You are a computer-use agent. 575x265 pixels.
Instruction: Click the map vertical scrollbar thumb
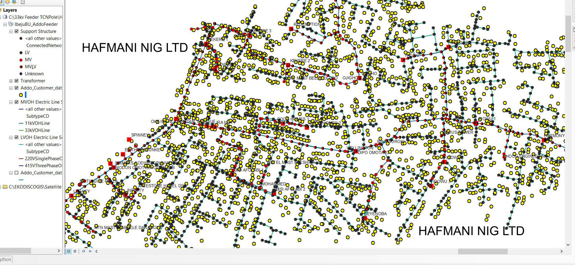tap(568, 33)
